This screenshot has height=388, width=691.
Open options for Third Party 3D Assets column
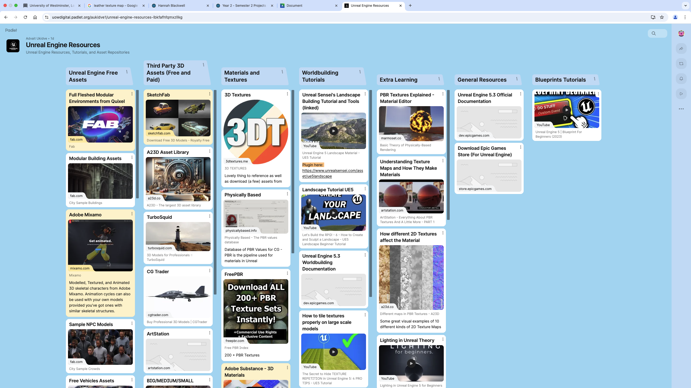pyautogui.click(x=204, y=65)
